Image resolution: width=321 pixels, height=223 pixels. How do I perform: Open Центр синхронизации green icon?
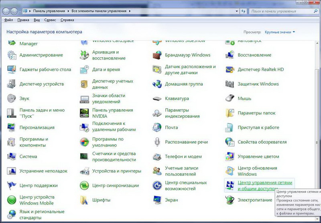[x=84, y=186]
